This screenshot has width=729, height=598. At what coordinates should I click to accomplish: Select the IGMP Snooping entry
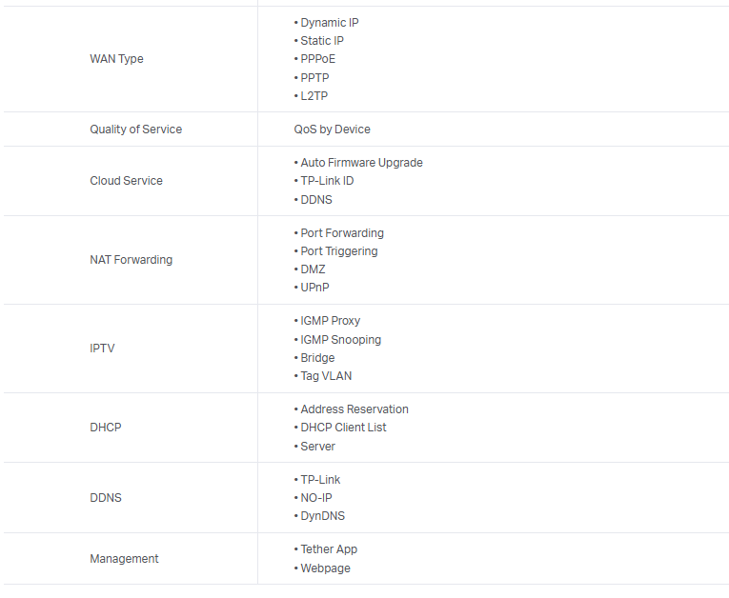click(340, 340)
